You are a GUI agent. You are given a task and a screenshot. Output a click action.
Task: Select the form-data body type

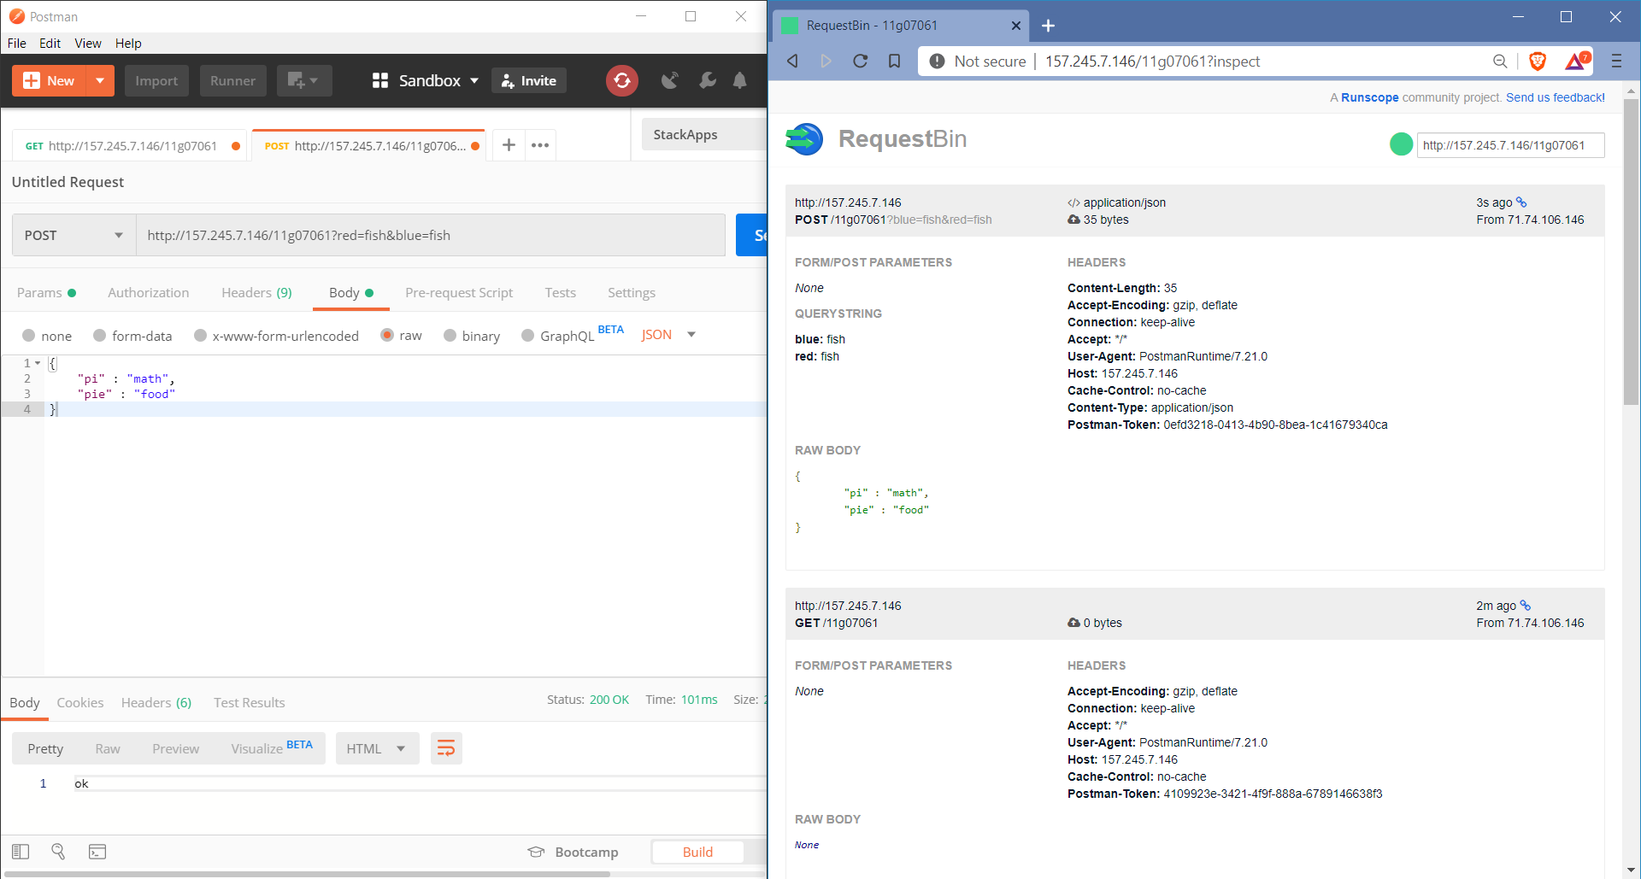tap(101, 336)
